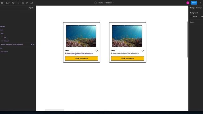Select the sea image in left card
The height and width of the screenshot is (114, 203).
[81, 36]
